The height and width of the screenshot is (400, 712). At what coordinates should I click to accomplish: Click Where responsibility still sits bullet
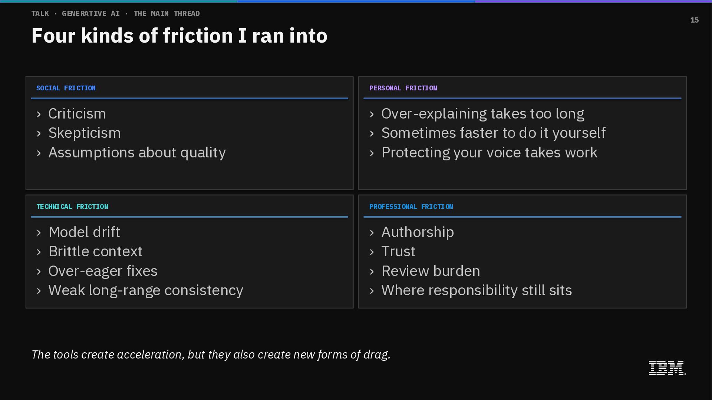pos(477,290)
